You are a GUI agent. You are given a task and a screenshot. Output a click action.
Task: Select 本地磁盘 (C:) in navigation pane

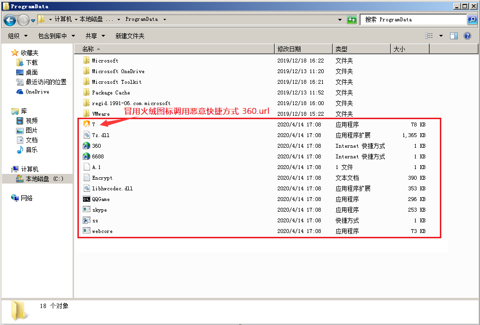[44, 179]
